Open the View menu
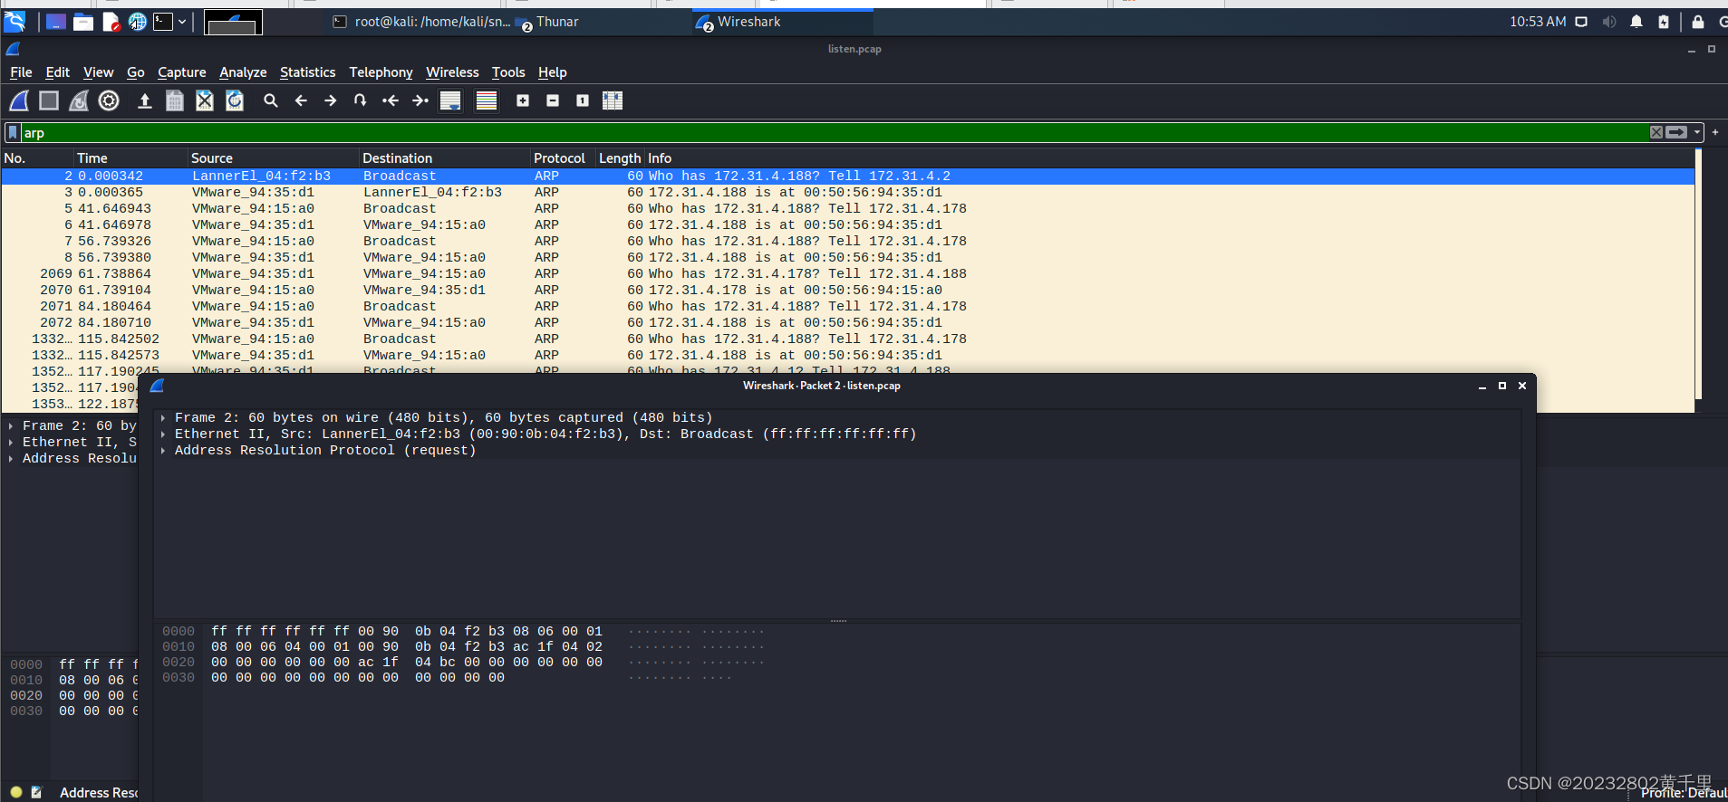This screenshot has height=802, width=1728. [x=99, y=72]
